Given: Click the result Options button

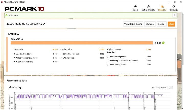Looking at the screenshot, I should pyautogui.click(x=162, y=24).
